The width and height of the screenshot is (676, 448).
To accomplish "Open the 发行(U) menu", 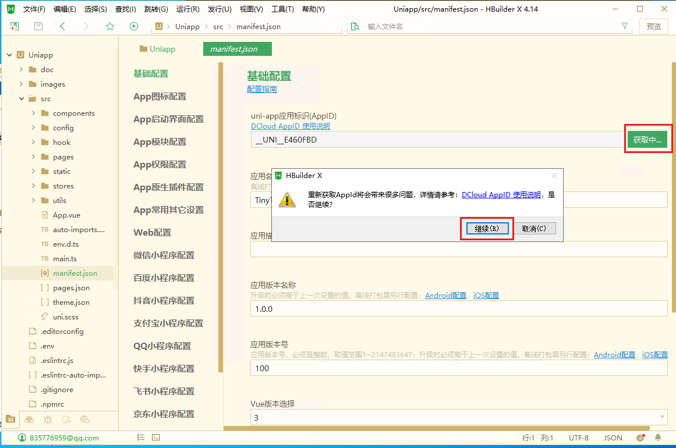I will point(220,9).
